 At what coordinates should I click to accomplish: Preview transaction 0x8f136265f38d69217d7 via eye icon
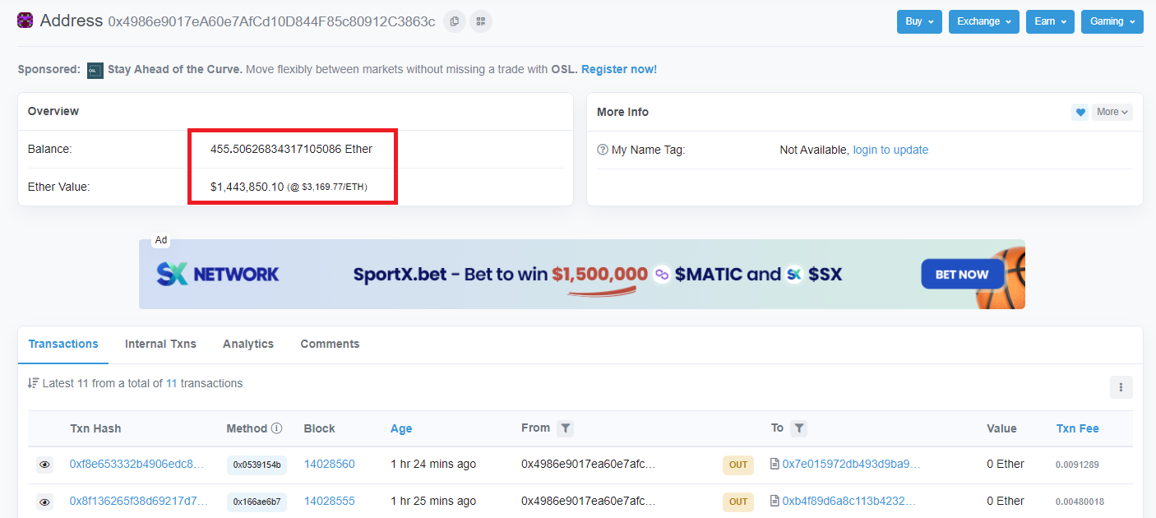point(45,502)
